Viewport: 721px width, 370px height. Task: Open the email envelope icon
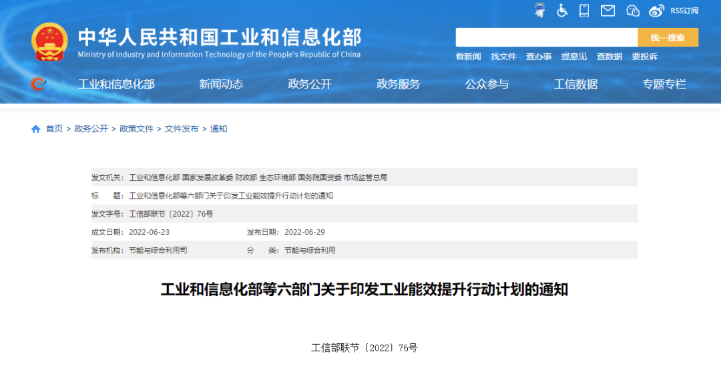pyautogui.click(x=608, y=10)
